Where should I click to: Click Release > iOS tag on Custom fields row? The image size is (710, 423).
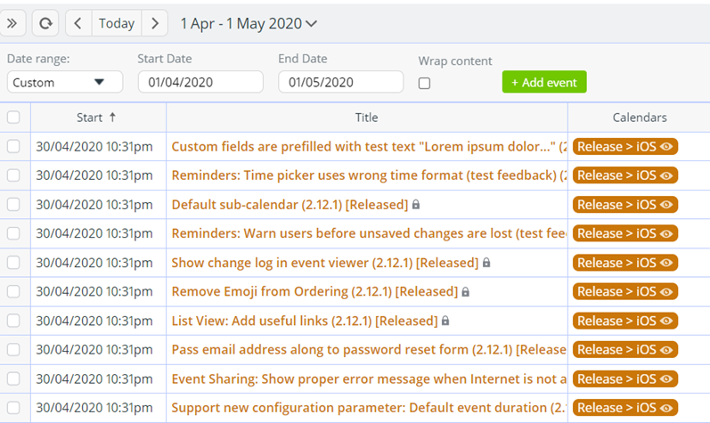pyautogui.click(x=624, y=147)
